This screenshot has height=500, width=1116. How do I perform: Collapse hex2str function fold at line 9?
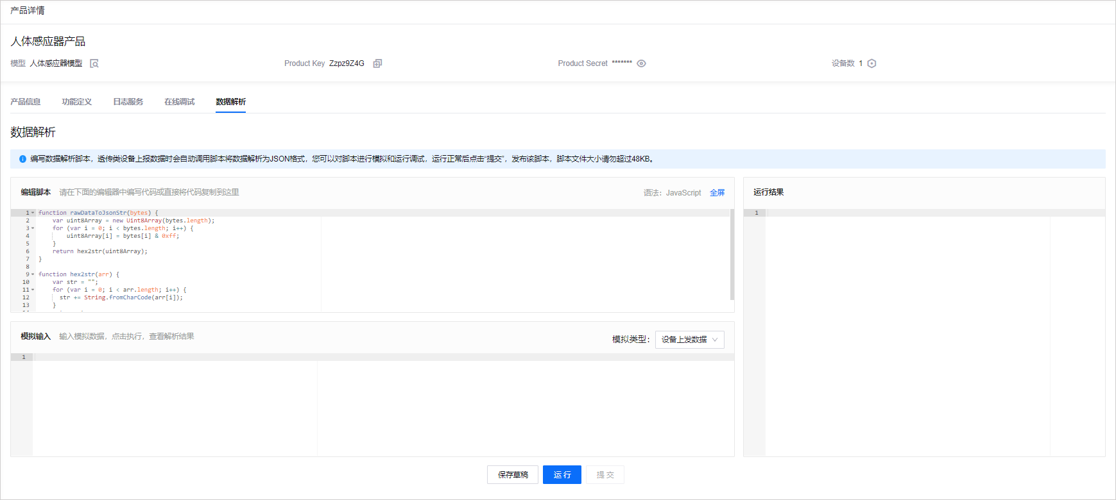tap(33, 274)
